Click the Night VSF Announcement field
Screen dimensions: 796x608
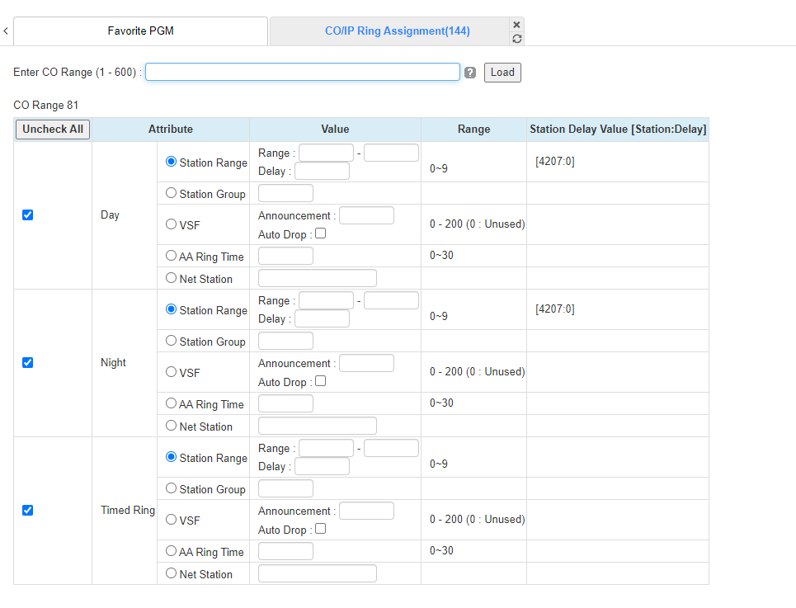[x=366, y=363]
